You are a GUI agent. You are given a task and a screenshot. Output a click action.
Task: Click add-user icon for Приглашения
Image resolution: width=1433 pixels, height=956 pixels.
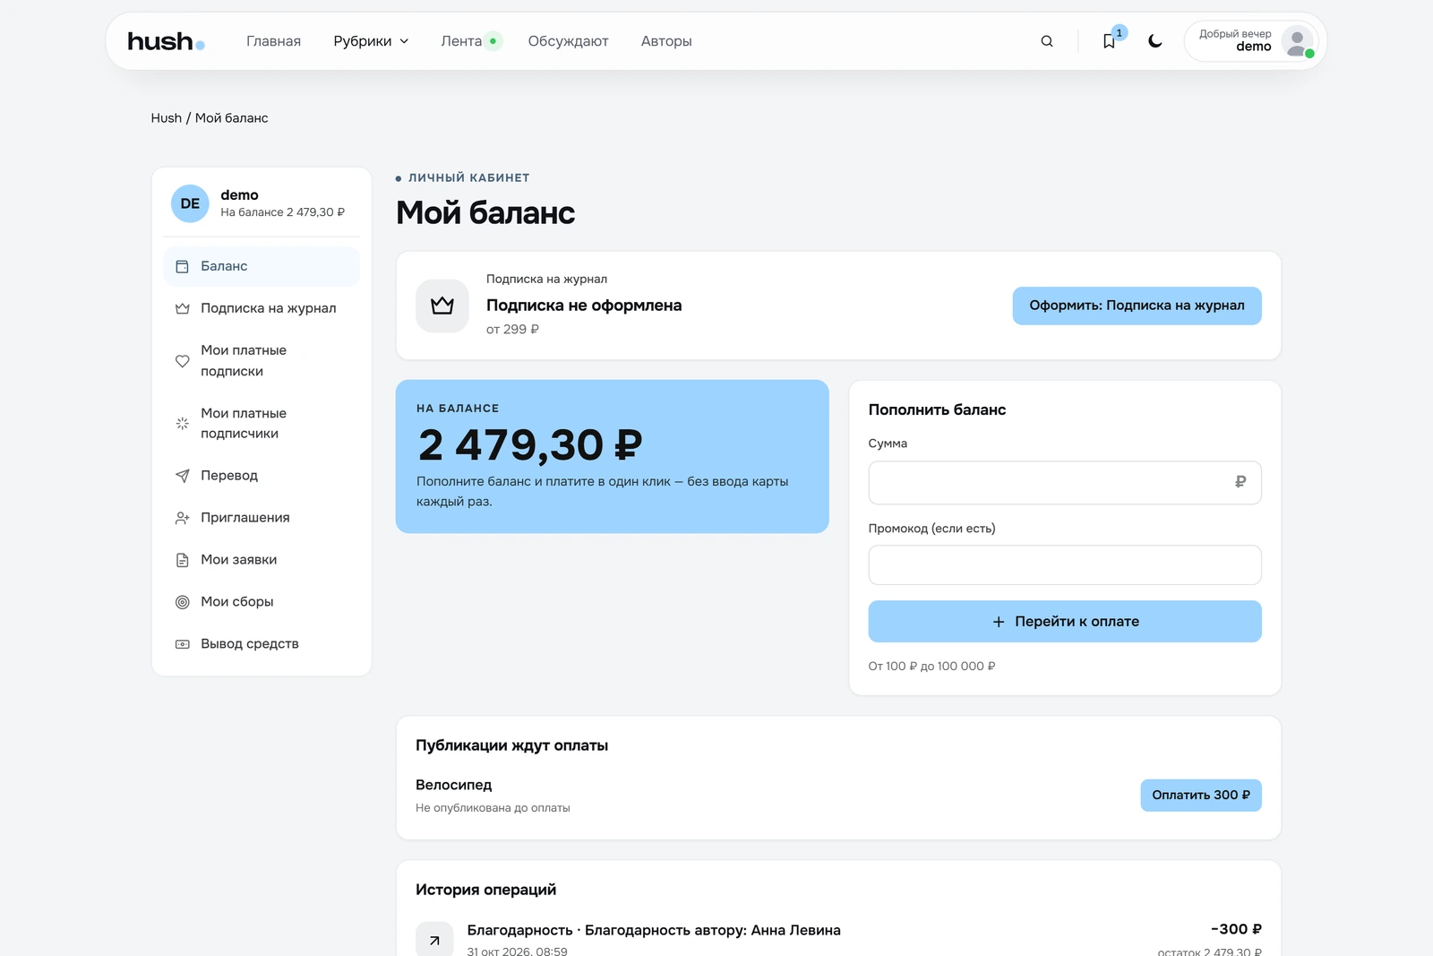coord(183,518)
